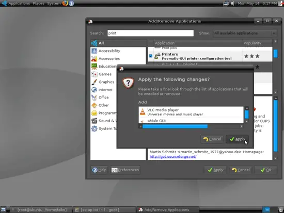Click OK at bottom of main window
Image resolution: width=284 pixels, height=213 pixels.
pyautogui.click(x=266, y=170)
